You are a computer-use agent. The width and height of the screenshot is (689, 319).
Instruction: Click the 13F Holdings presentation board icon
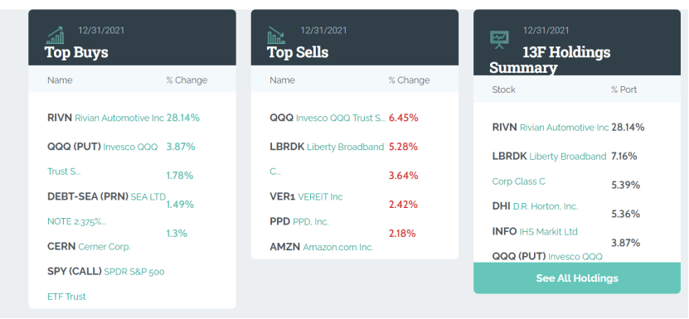pos(499,40)
